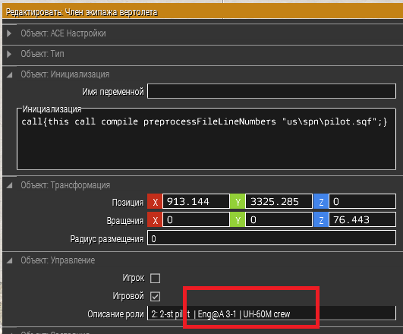Click the Игровой label

coord(128,296)
